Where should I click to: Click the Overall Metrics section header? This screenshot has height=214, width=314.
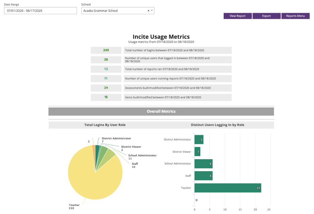coord(161,111)
